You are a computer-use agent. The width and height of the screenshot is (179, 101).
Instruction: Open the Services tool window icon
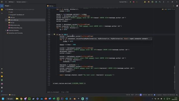coord(2,80)
